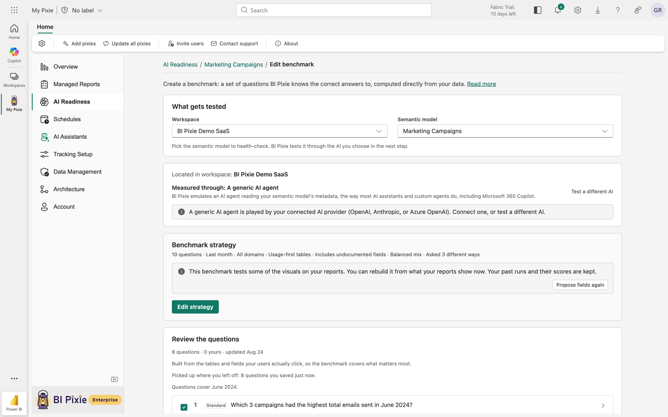Image resolution: width=668 pixels, height=417 pixels.
Task: Select My Pixie in left rail
Action: click(14, 104)
